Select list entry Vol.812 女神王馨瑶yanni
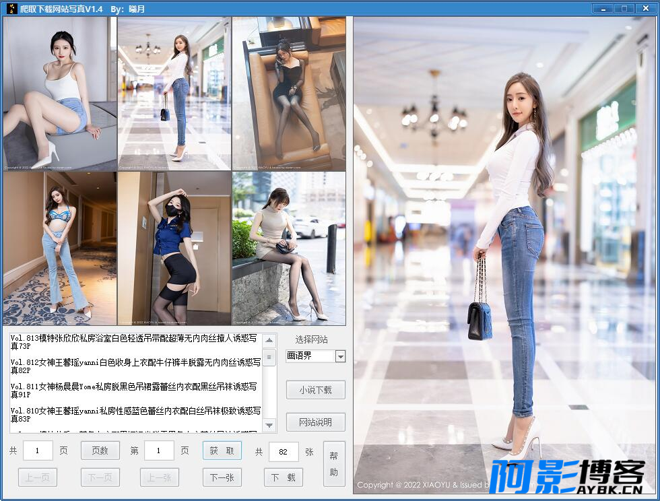 click(x=135, y=366)
